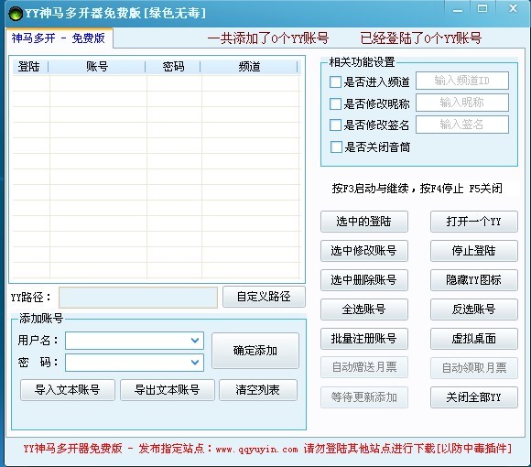Image resolution: width=531 pixels, height=467 pixels.
Task: Toggle the 是否修改昵称 checkbox
Action: (335, 103)
